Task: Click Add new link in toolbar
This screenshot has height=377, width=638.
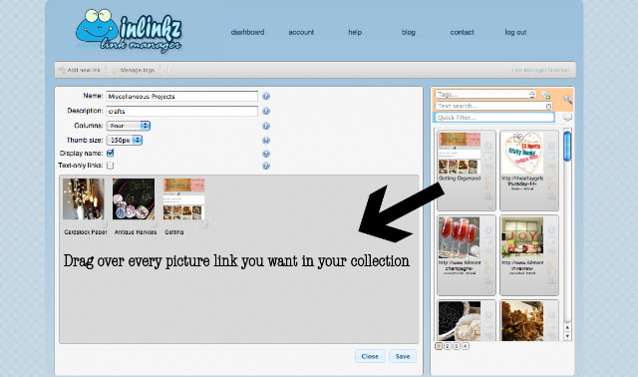Action: tap(80, 70)
